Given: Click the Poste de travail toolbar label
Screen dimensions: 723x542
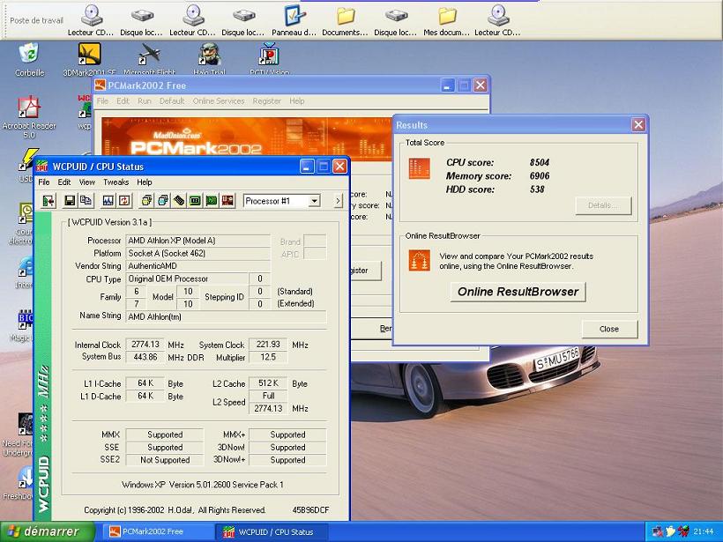Looking at the screenshot, I should pyautogui.click(x=36, y=20).
